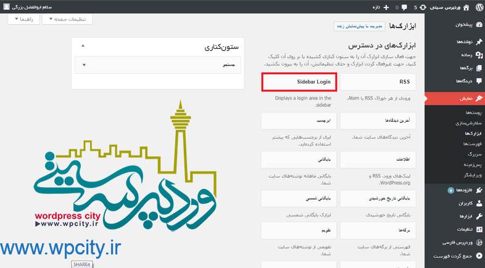Select the بایگانی تاریخ خورشیدی widget
This screenshot has width=485, height=268.
tap(378, 198)
